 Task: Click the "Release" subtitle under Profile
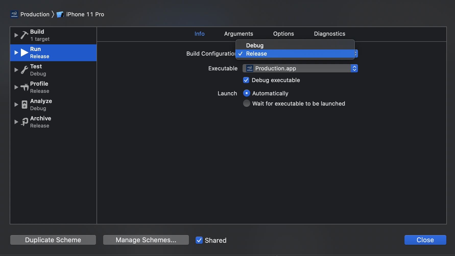40,91
